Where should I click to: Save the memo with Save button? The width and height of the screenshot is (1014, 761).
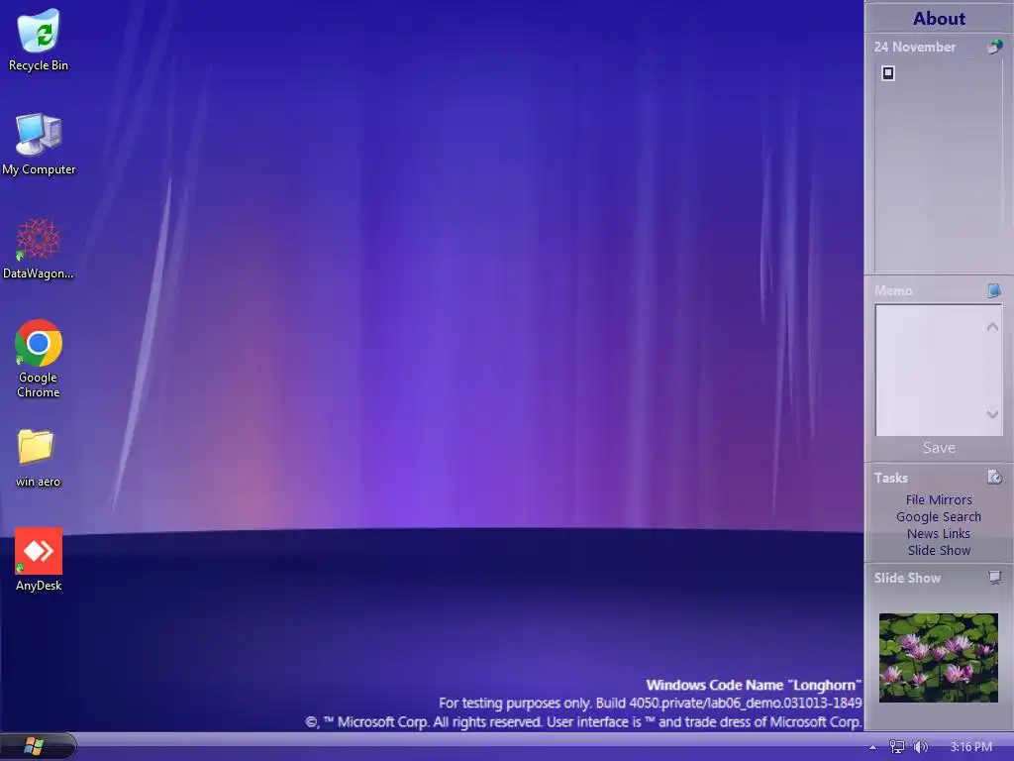(939, 448)
